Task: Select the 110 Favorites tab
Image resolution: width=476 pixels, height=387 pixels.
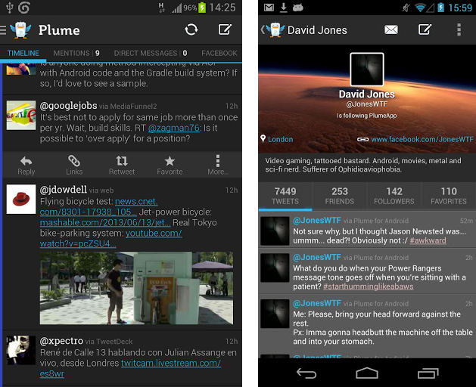Action: coord(449,196)
